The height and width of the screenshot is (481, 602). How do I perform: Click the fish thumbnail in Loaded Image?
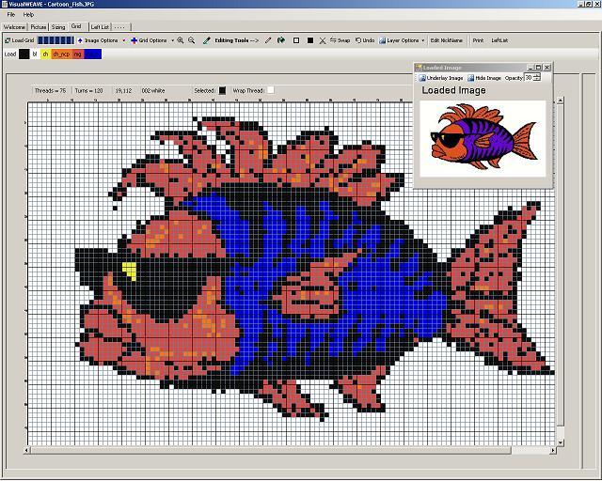tap(482, 137)
